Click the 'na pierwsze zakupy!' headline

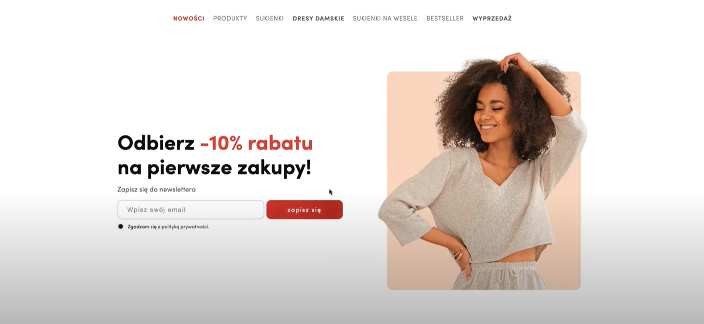click(x=214, y=168)
